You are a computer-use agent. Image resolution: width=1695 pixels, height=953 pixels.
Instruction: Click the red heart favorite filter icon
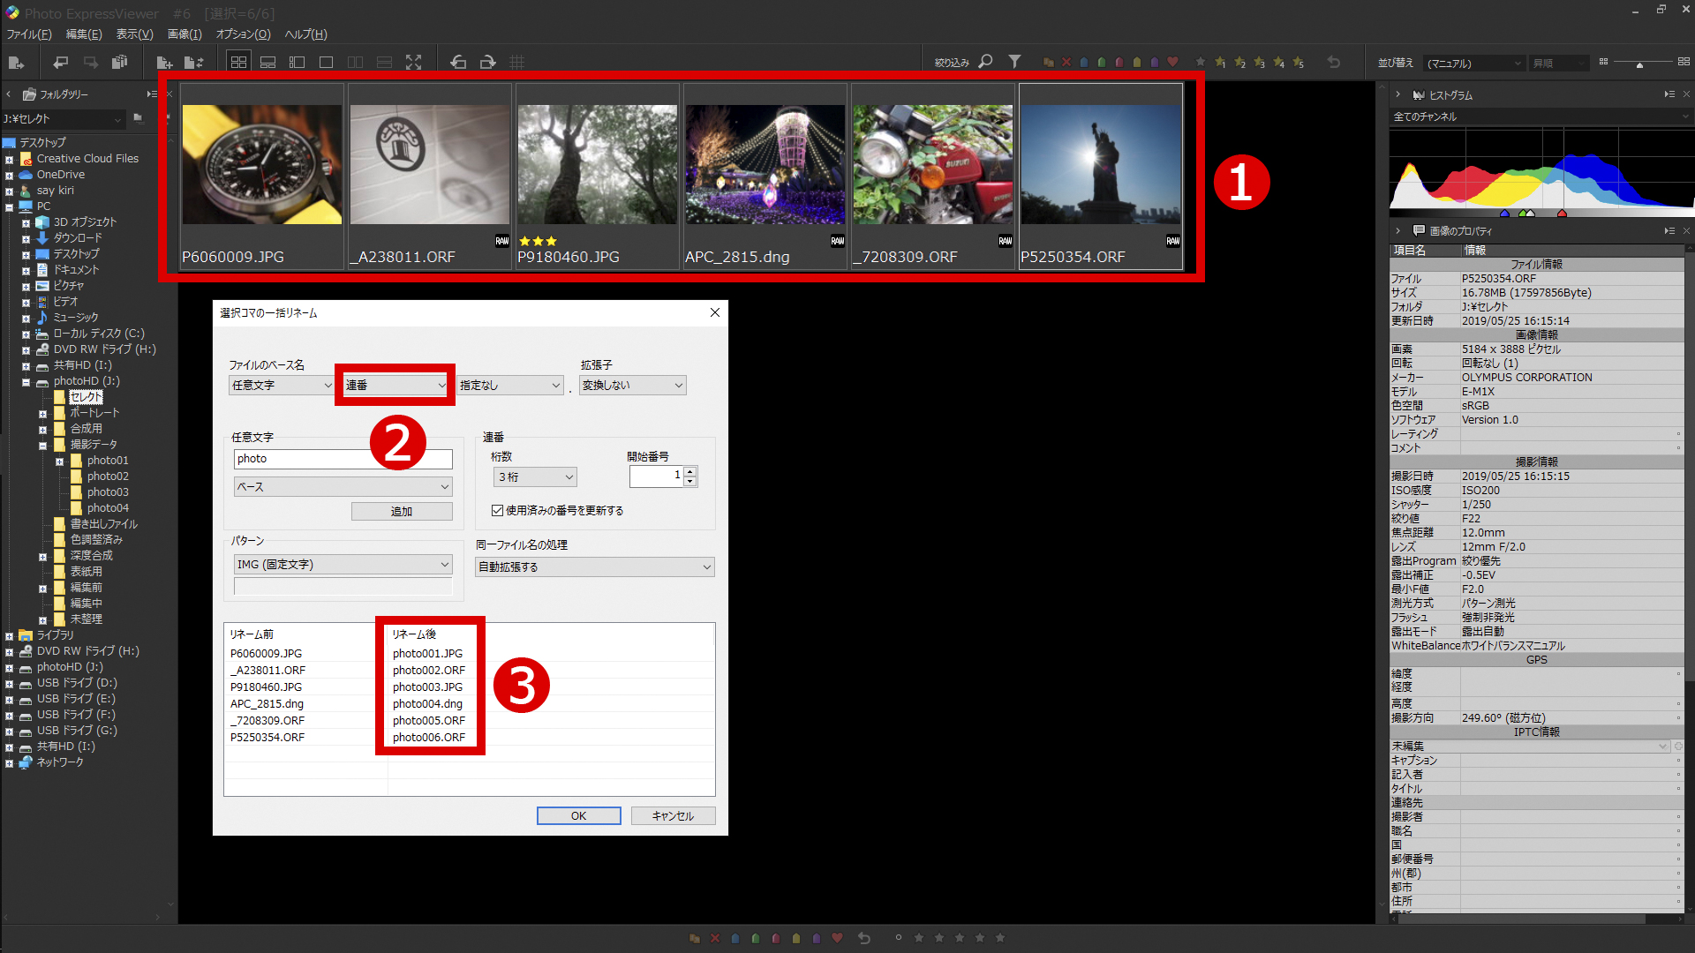[1172, 62]
